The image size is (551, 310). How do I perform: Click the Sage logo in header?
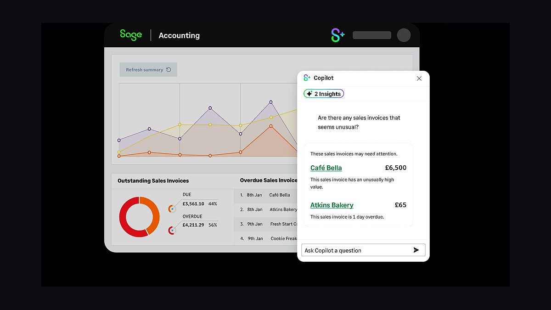131,35
